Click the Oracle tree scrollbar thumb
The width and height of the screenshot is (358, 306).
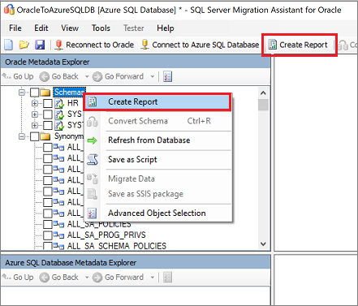click(263, 105)
